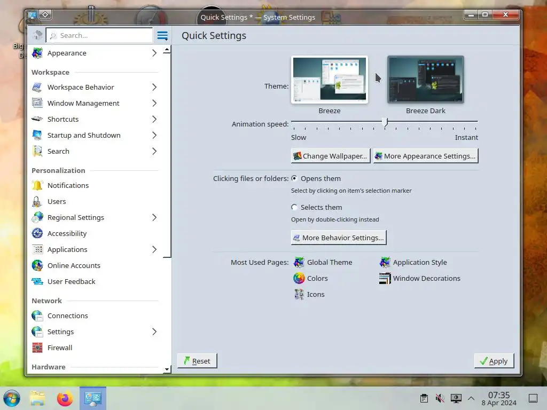The height and width of the screenshot is (410, 547).
Task: Expand Workspace Behavior chevron
Action: pos(154,87)
